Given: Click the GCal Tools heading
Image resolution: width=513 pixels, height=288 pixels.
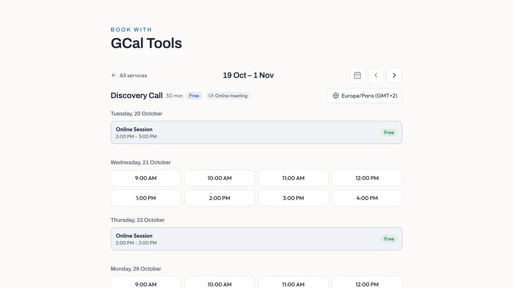Looking at the screenshot, I should [x=146, y=43].
